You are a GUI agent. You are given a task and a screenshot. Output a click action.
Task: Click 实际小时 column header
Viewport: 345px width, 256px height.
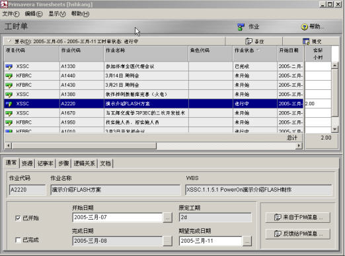318,54
